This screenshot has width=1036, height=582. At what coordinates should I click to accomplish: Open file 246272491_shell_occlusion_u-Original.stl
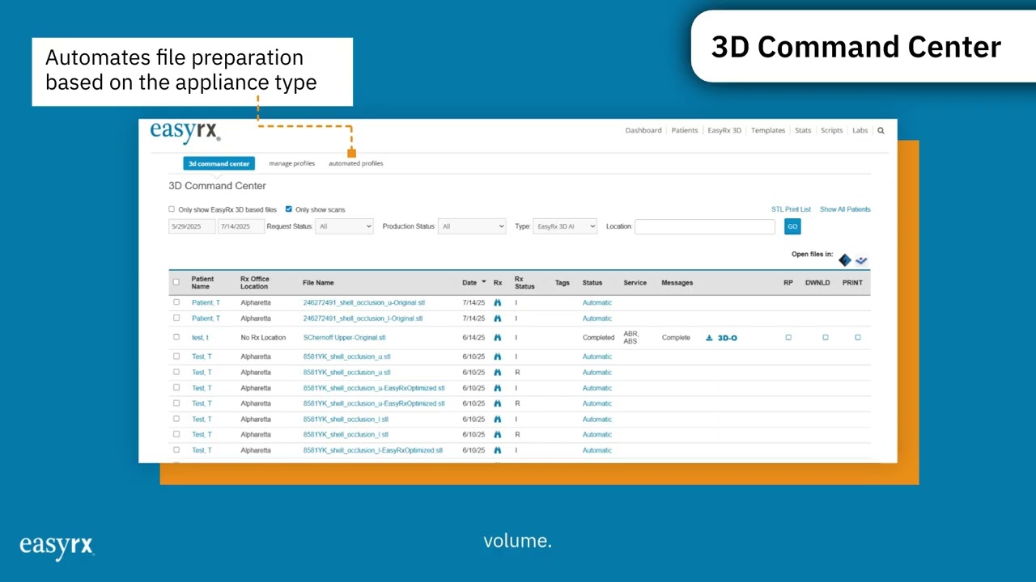coord(364,302)
